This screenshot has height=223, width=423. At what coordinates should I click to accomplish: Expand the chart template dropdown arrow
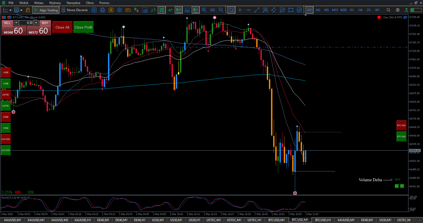click(21, 10)
